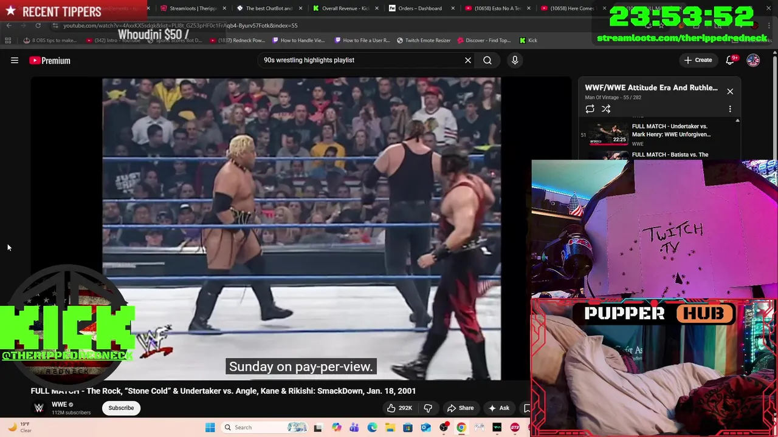Toggle shuffle playlist

pyautogui.click(x=606, y=109)
